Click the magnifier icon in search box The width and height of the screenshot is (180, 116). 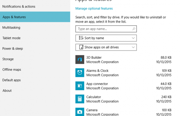[x=134, y=29]
